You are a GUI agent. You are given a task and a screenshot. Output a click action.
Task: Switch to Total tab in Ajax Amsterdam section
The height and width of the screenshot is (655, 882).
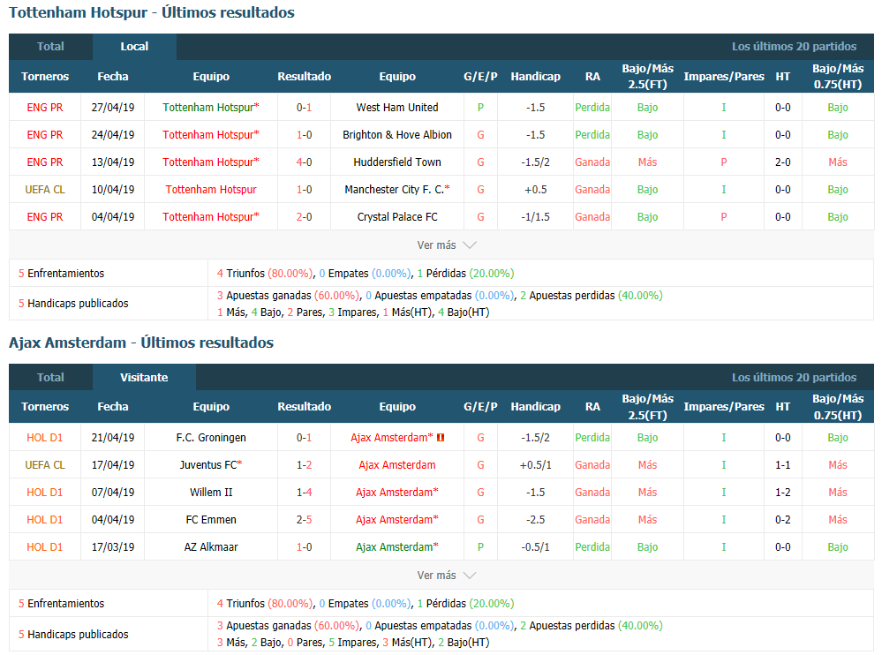point(50,377)
